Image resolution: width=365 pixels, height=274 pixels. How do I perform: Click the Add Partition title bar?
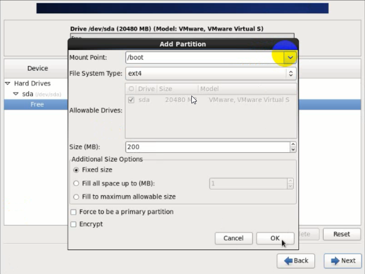click(x=183, y=44)
